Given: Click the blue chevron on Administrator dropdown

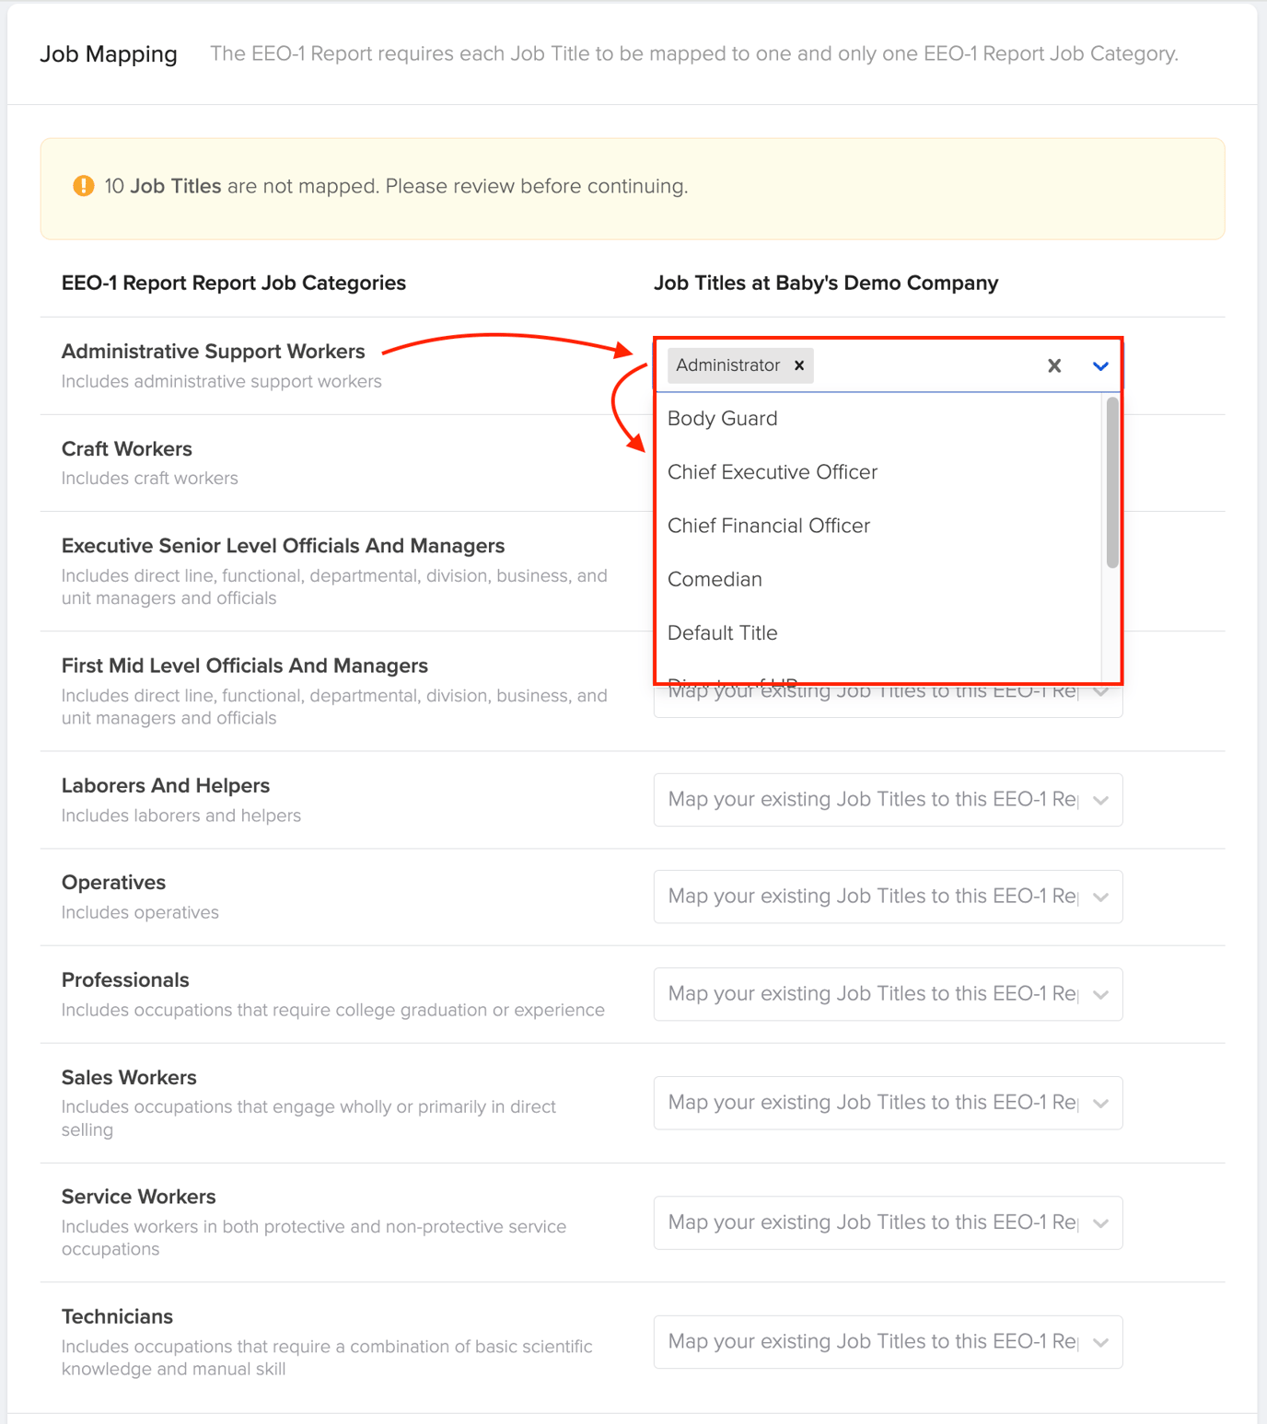Looking at the screenshot, I should tap(1099, 365).
